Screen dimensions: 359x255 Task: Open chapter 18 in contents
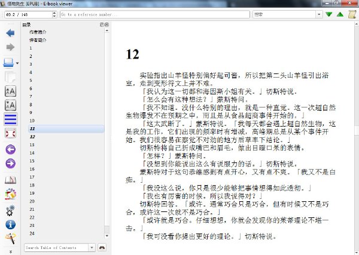tap(32, 185)
